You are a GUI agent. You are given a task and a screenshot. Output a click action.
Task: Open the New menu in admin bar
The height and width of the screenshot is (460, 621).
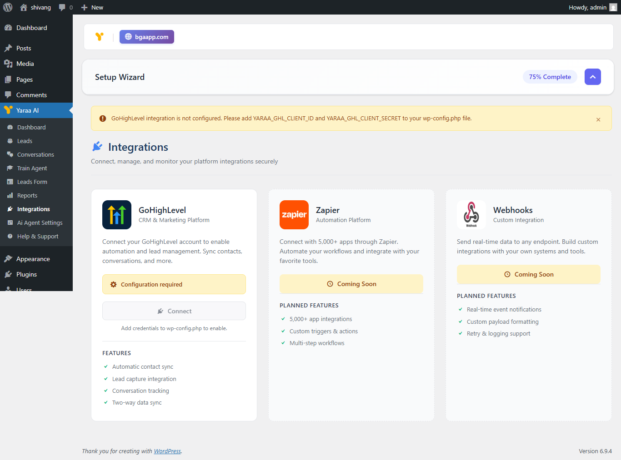coord(92,7)
